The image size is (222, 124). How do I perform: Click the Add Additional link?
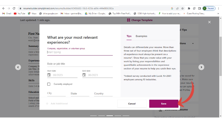pos(57,104)
